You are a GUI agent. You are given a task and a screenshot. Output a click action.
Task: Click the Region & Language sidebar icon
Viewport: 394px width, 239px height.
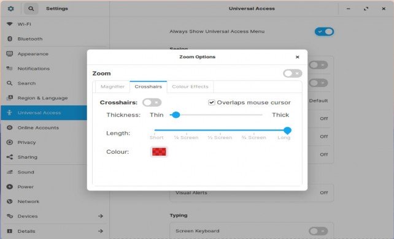[10, 98]
